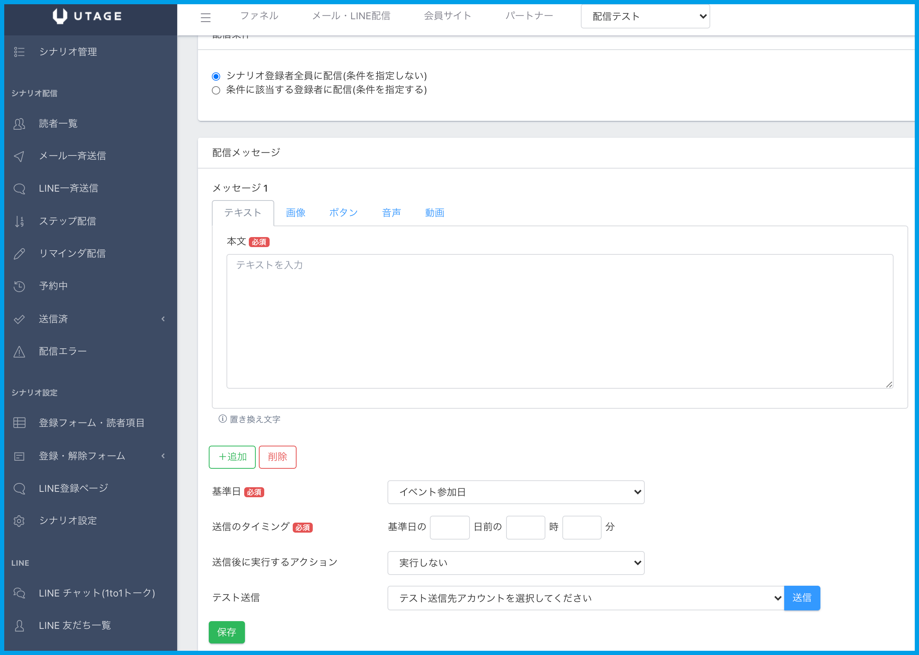Open the メール・LINE配信 top menu
919x655 pixels.
point(351,16)
